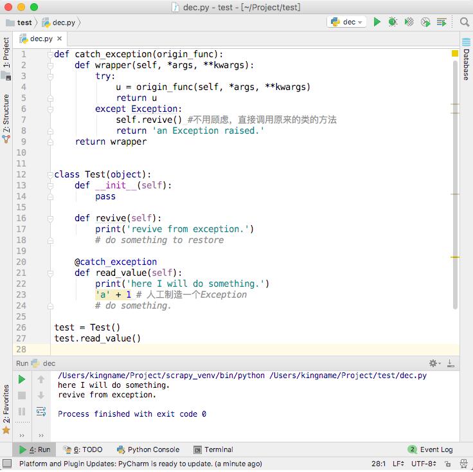Click the @catch_exception decorator line
Image resolution: width=473 pixels, height=472 pixels.
(x=116, y=262)
